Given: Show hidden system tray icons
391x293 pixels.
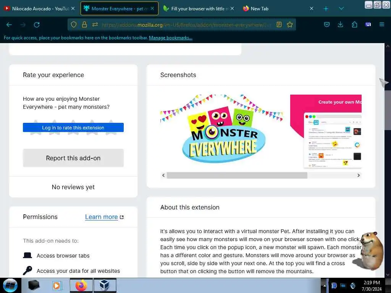Looking at the screenshot, I should point(325,286).
